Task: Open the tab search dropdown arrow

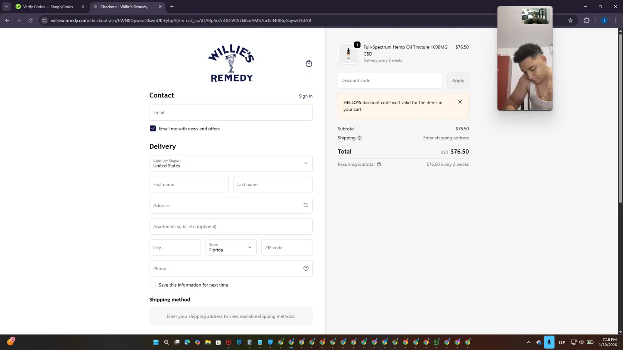Action: [x=6, y=7]
